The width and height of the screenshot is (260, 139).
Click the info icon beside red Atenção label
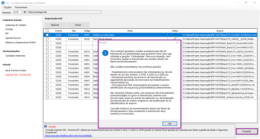(x=45, y=126)
